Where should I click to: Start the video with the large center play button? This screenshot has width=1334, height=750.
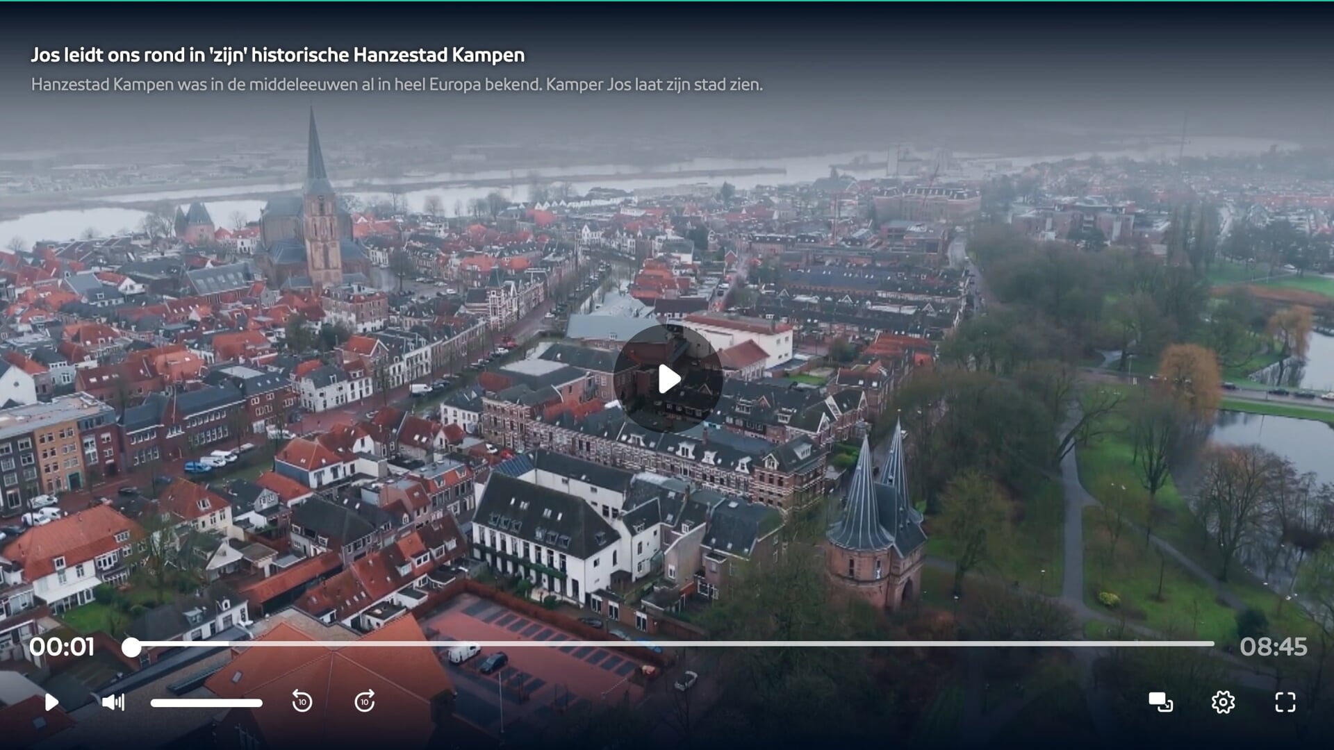[x=668, y=378]
